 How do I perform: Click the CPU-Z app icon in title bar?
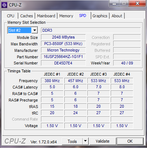[4, 5]
